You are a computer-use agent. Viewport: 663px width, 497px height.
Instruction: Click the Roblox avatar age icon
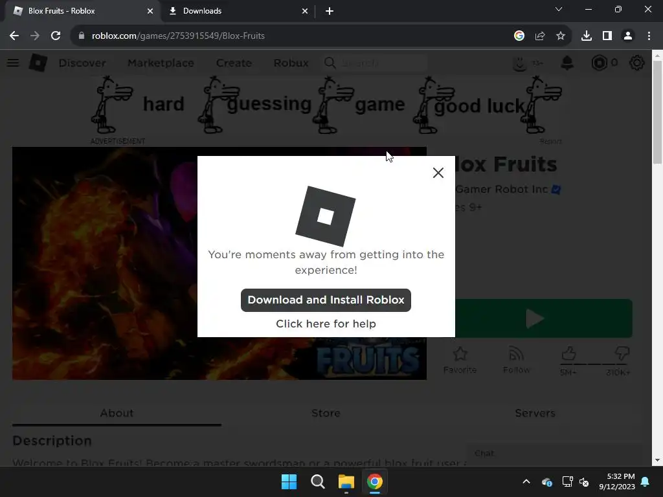coord(520,63)
